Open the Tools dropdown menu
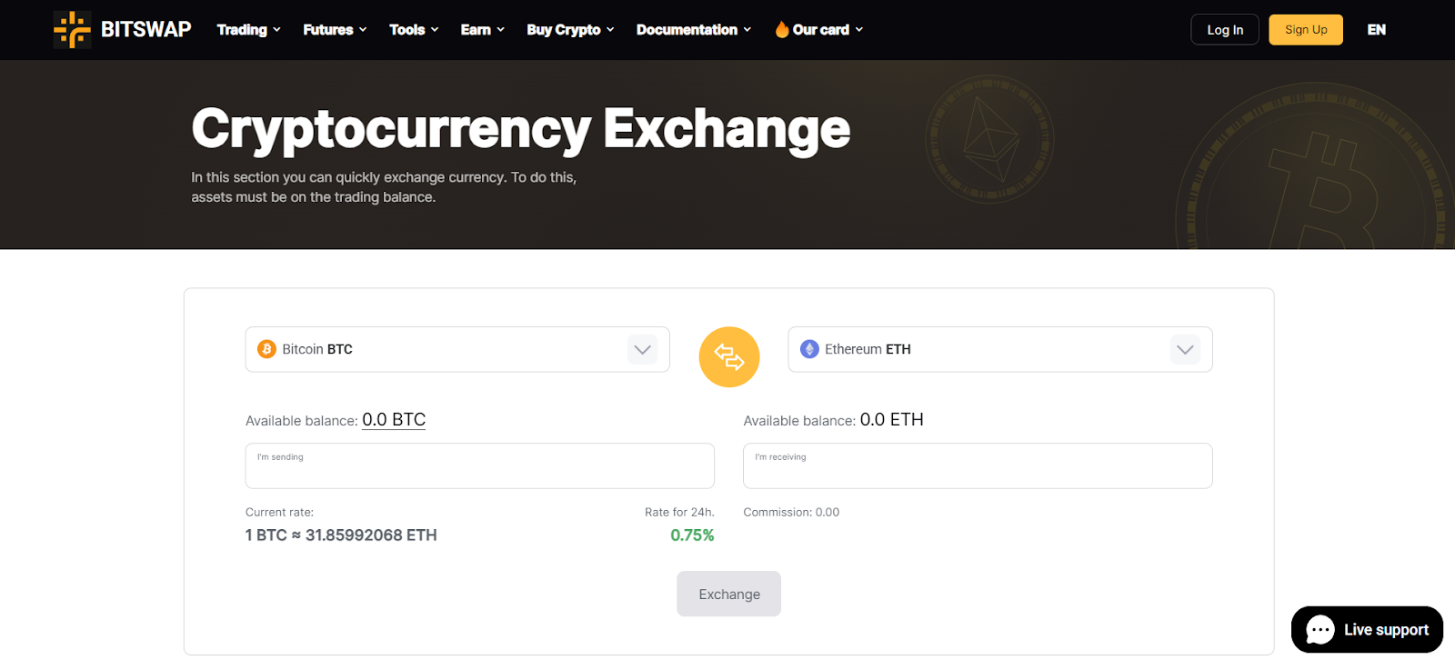Image resolution: width=1455 pixels, height=660 pixels. click(414, 30)
